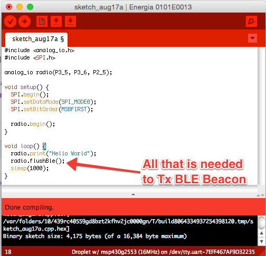Click the yellow minimize window button
Viewport: 266px width, 256px height.
20,7
